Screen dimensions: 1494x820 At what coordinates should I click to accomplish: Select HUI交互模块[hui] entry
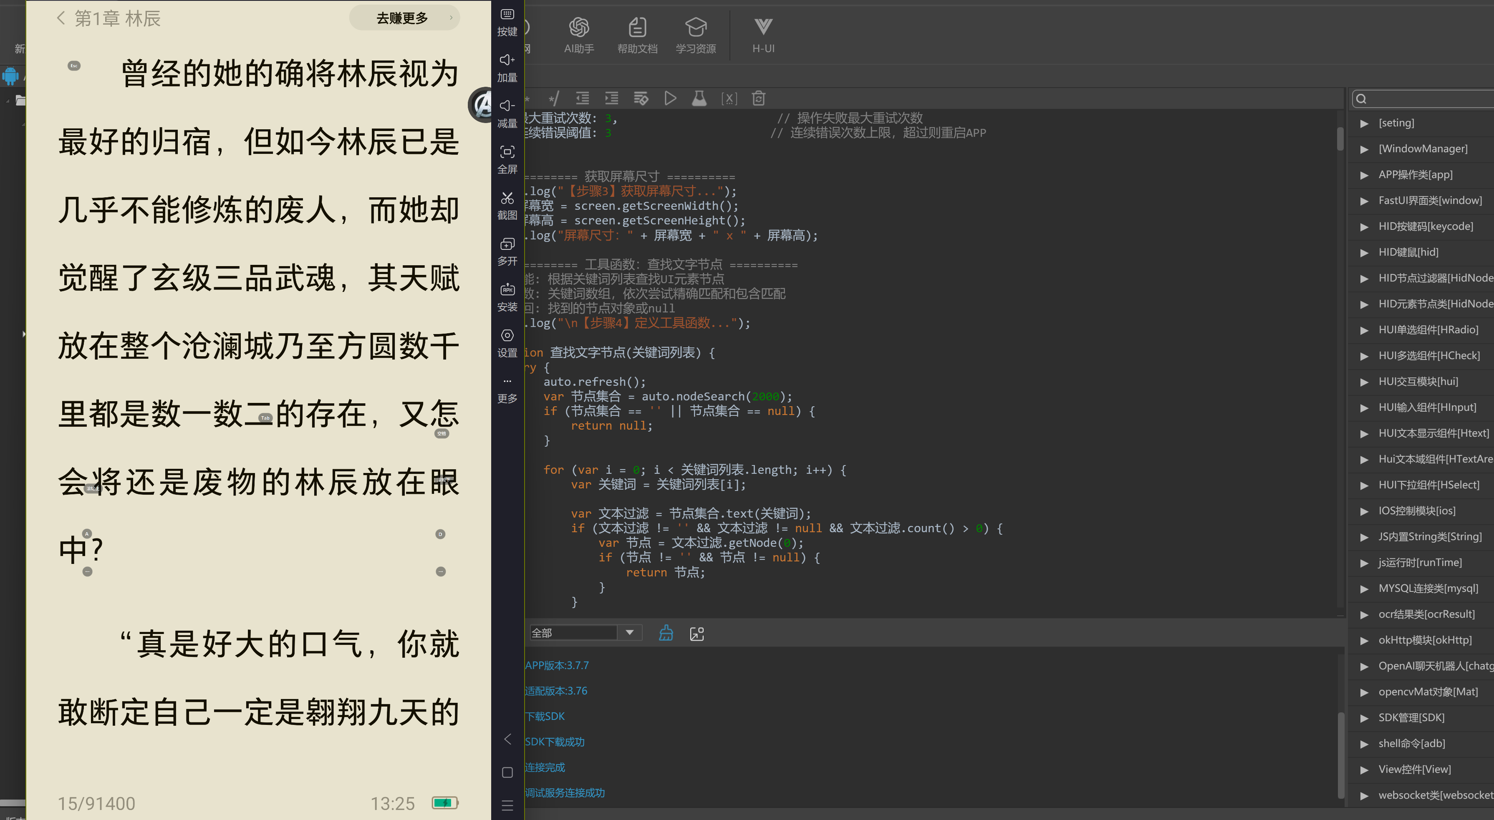1418,381
